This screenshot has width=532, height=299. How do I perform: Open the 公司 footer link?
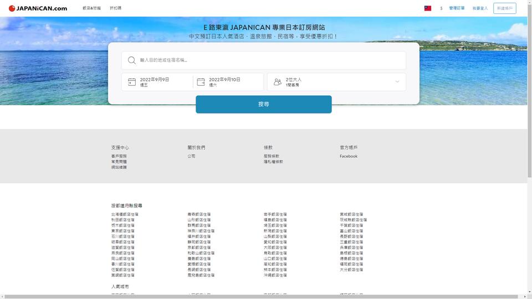[x=191, y=156]
